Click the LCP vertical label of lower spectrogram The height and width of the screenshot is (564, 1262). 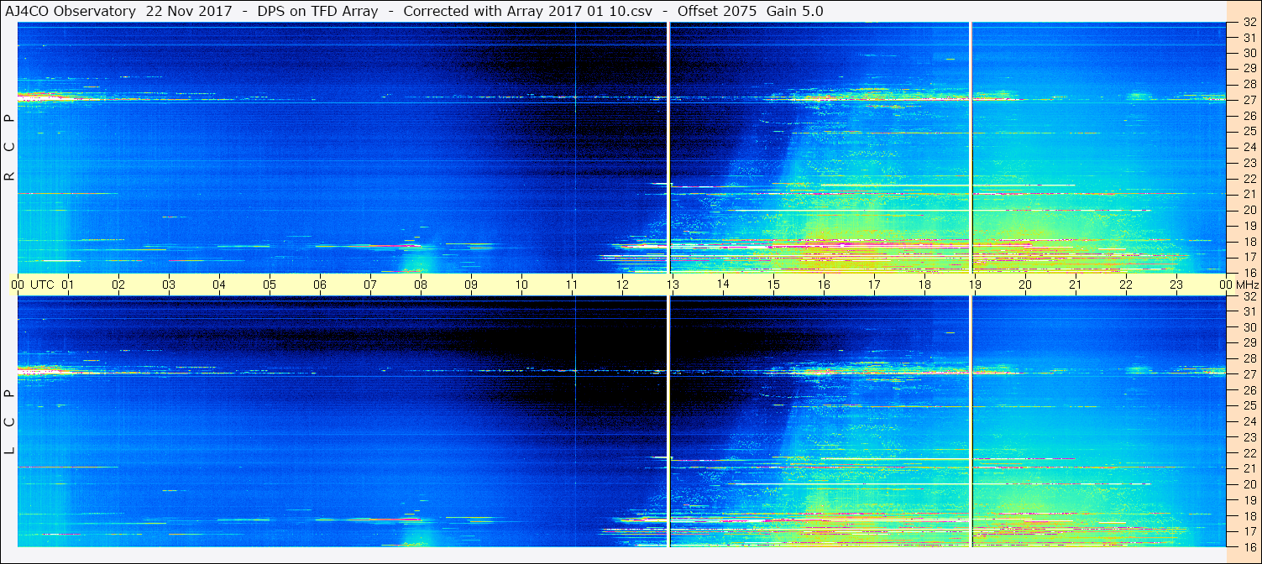[10, 422]
